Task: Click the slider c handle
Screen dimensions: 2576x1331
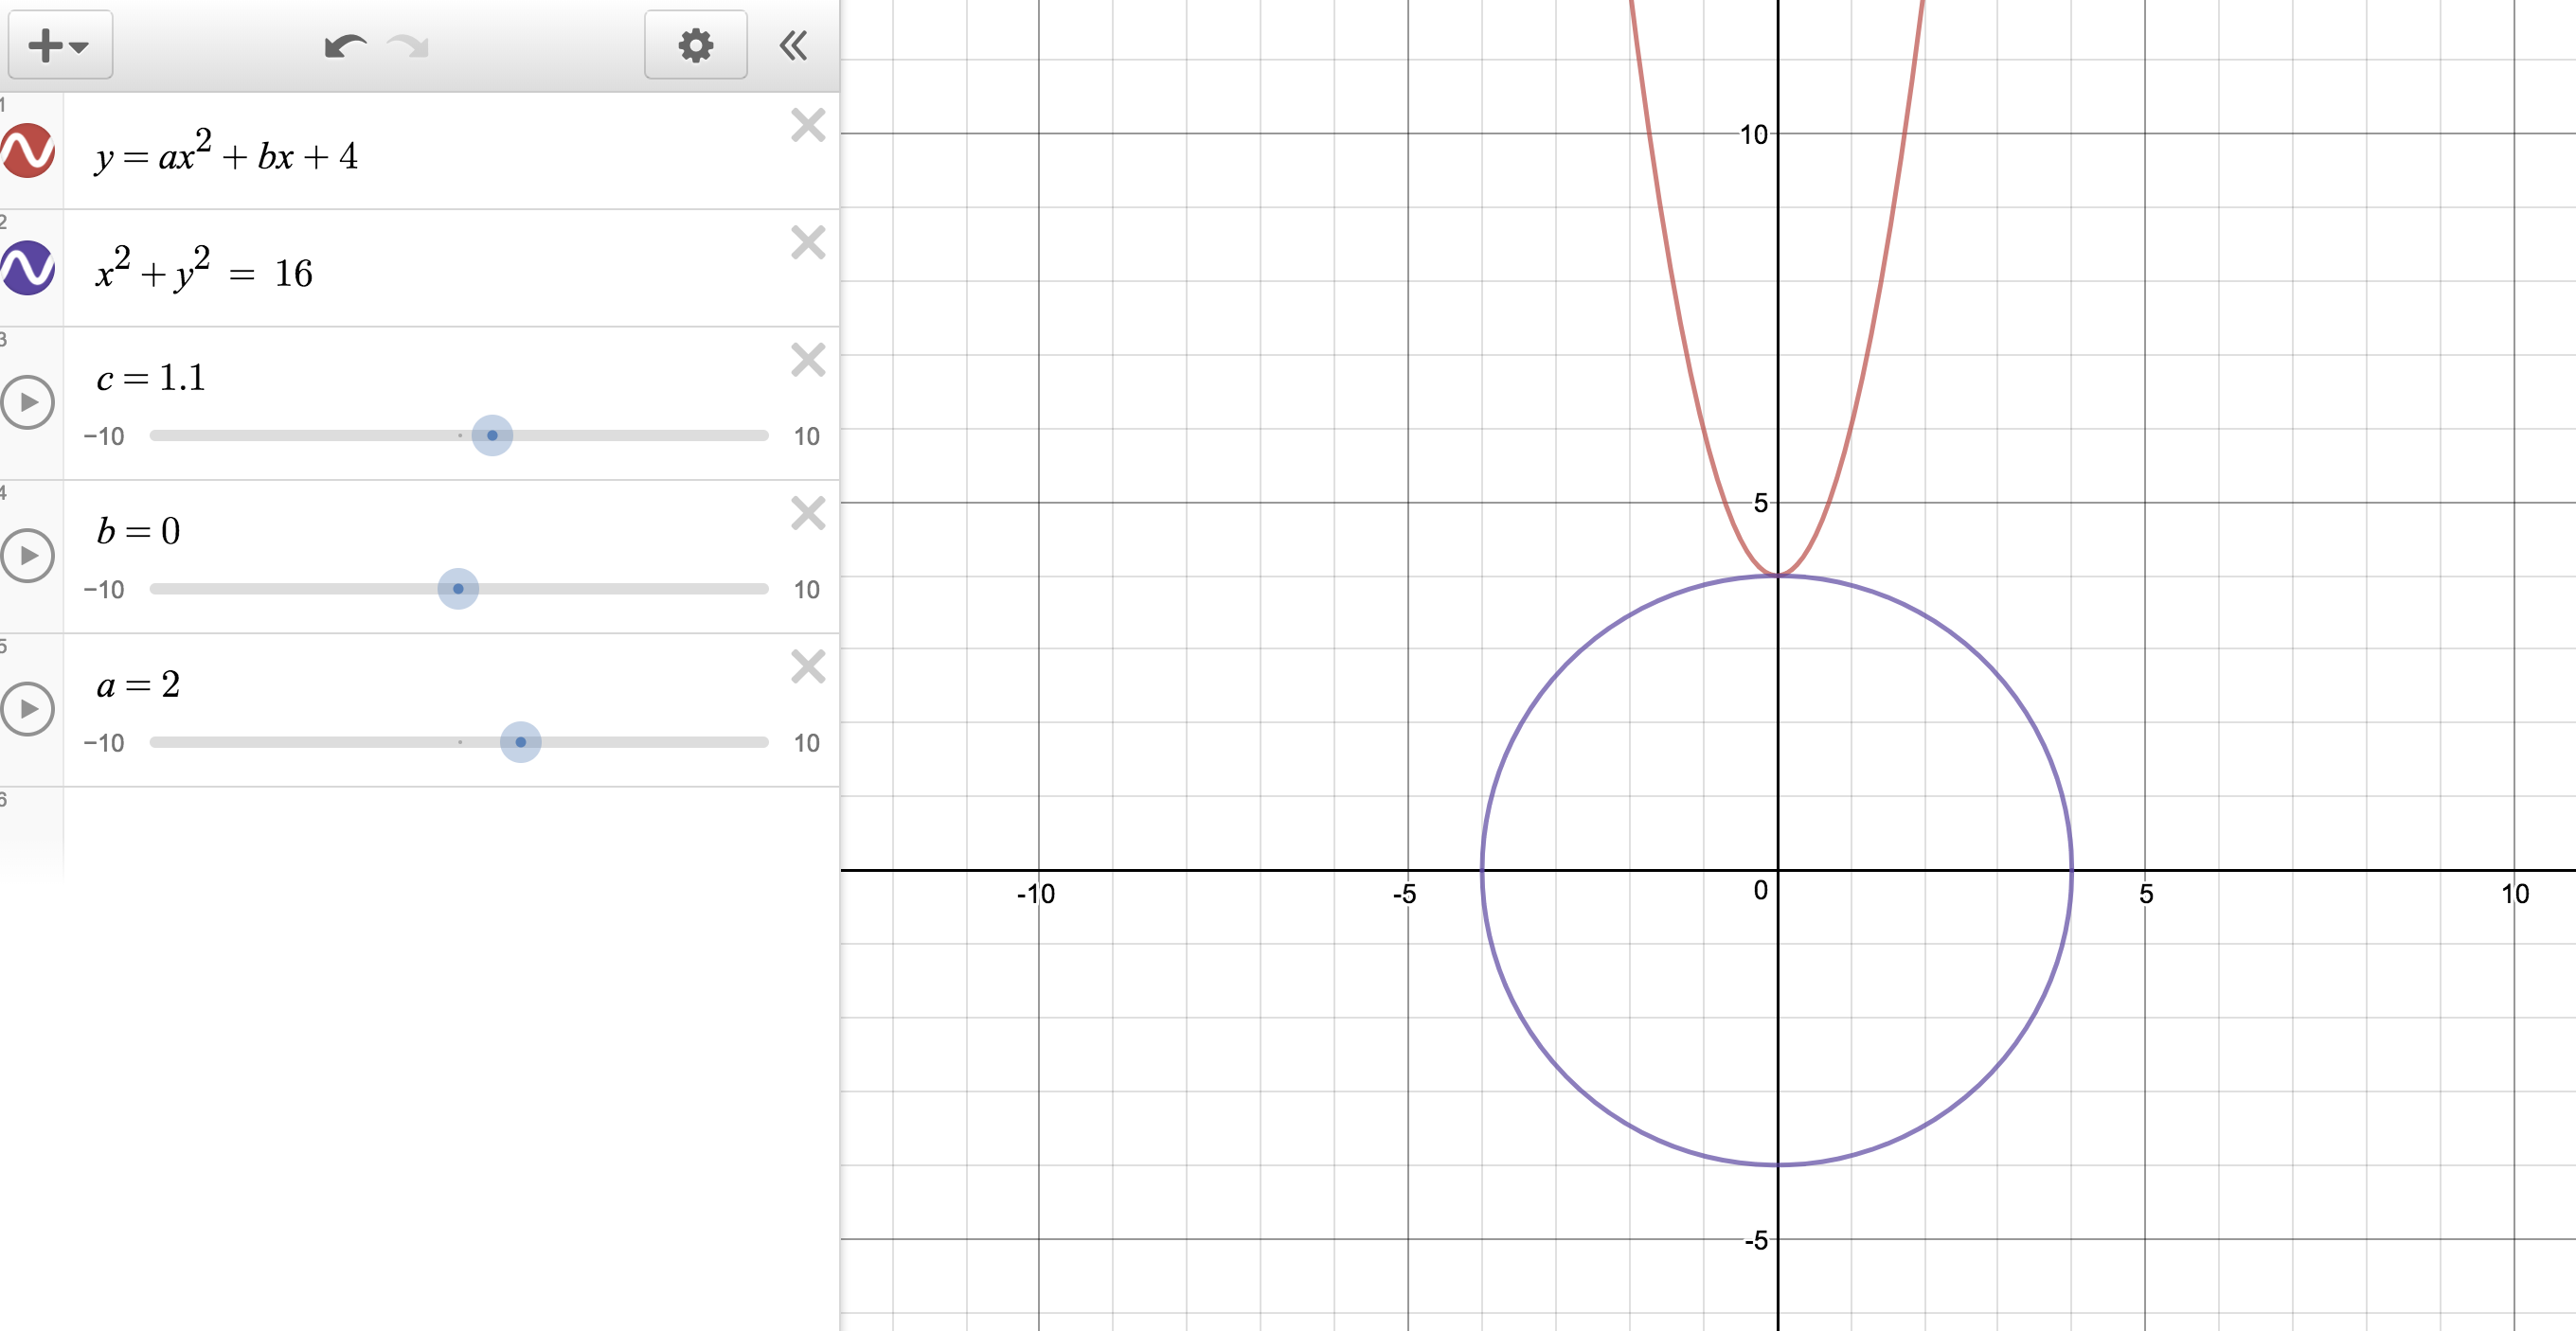Action: tap(492, 435)
